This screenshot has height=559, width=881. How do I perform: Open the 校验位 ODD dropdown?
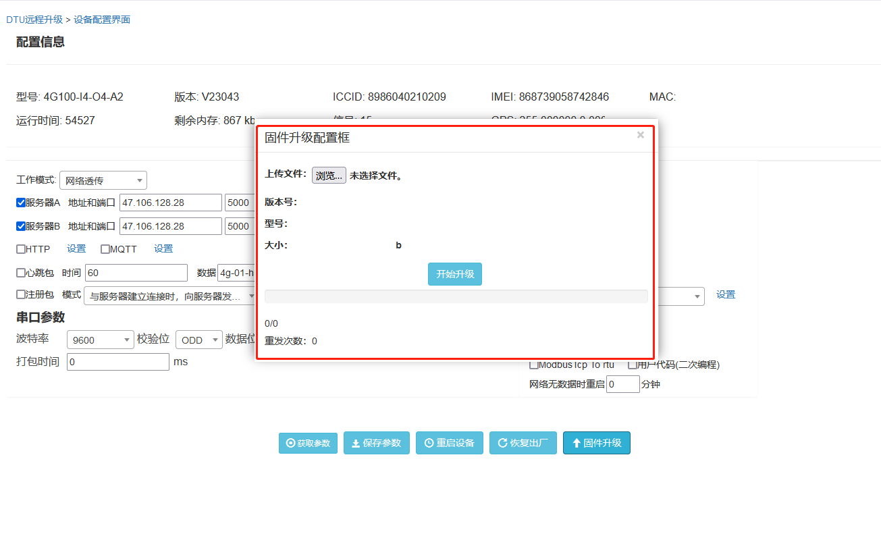198,340
